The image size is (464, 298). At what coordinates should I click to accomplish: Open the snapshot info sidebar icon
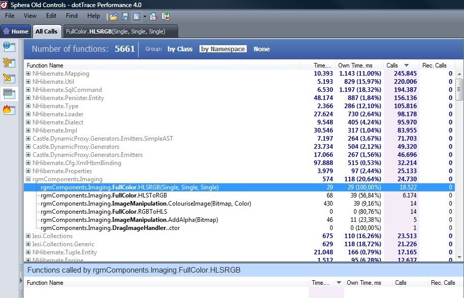(9, 47)
